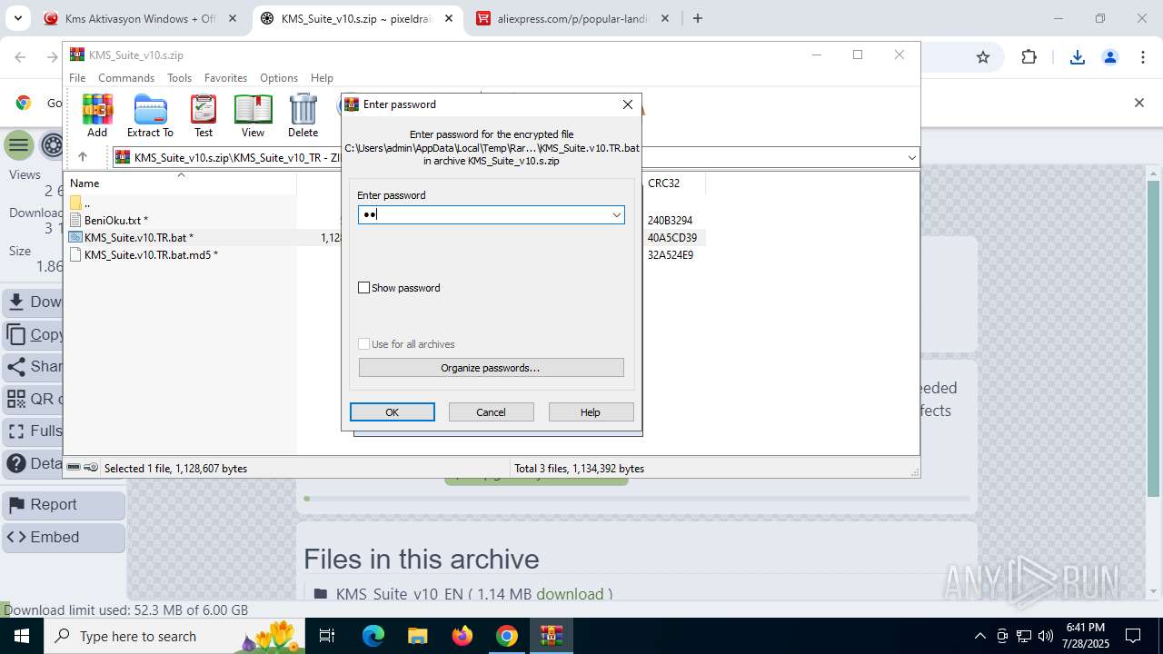
Task: Click the pixeldrain Embed button
Action: point(64,538)
